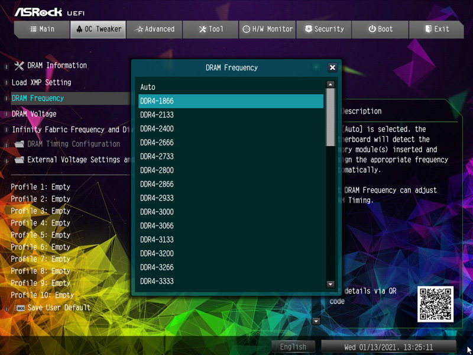Open DRAM Information wrench icon
Screen dimensions: 473x355
tap(19, 66)
